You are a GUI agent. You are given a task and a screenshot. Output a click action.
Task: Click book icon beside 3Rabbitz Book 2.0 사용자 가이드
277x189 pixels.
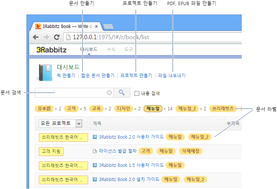pos(95,137)
